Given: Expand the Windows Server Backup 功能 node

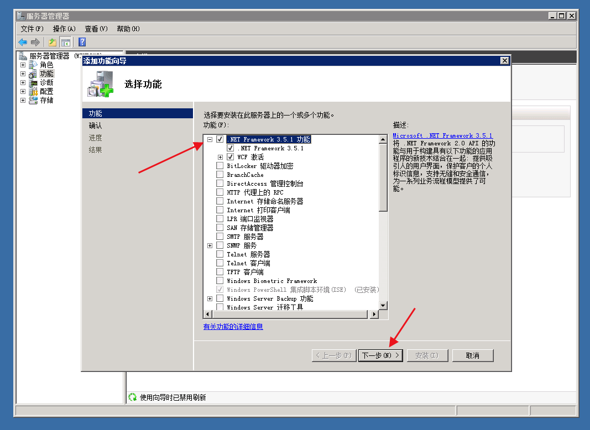Looking at the screenshot, I should coord(210,298).
